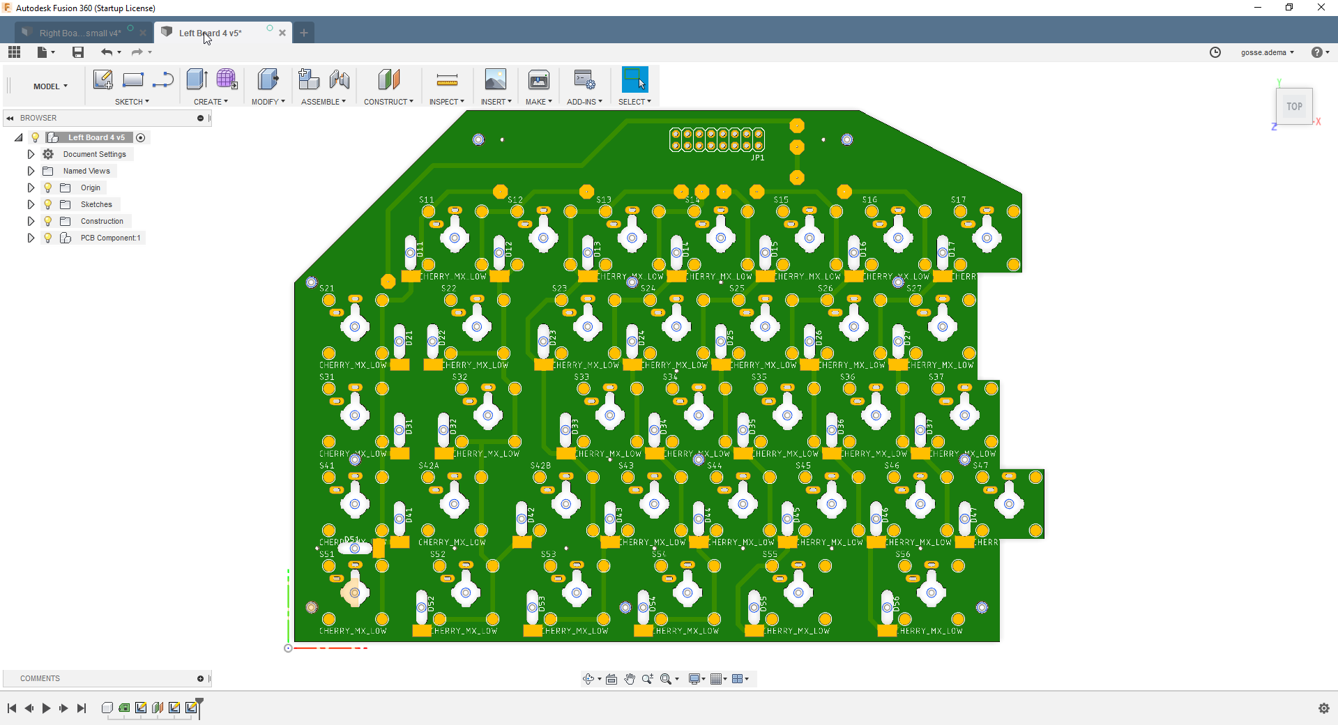Click the Undo button

107,52
